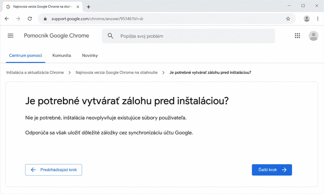
Task: Click the Pomocník Google Chrome title
Action: (x=56, y=36)
